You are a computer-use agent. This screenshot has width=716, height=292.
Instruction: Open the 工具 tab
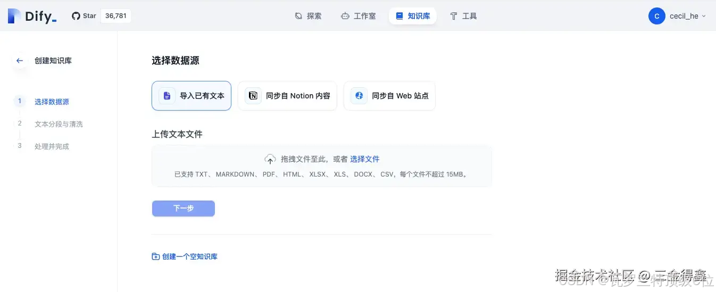(463, 16)
